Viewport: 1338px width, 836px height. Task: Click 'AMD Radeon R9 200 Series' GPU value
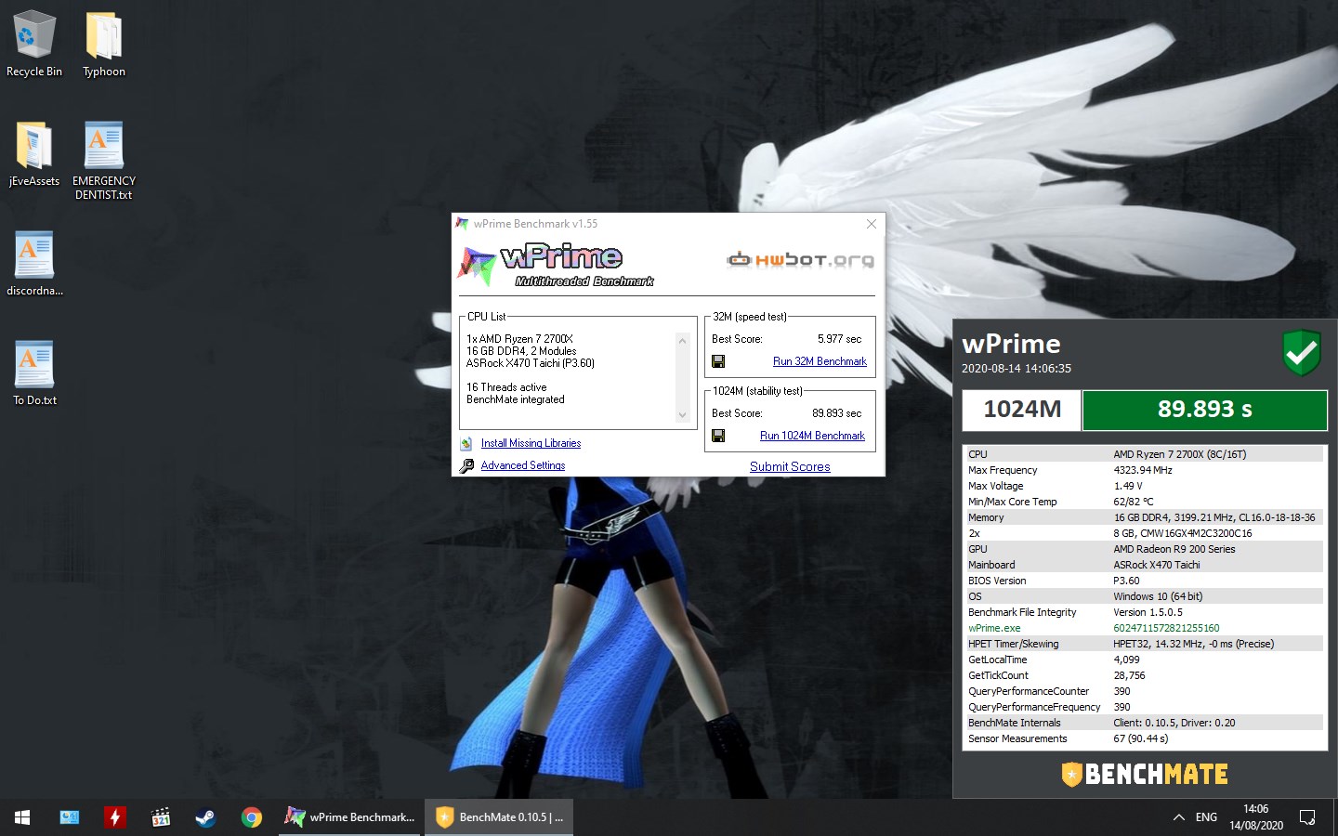pos(1174,549)
